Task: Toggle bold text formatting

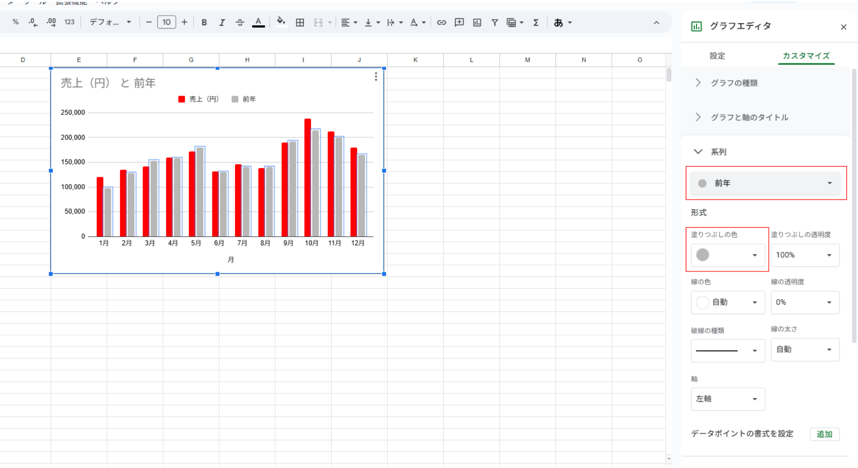Action: (x=204, y=23)
